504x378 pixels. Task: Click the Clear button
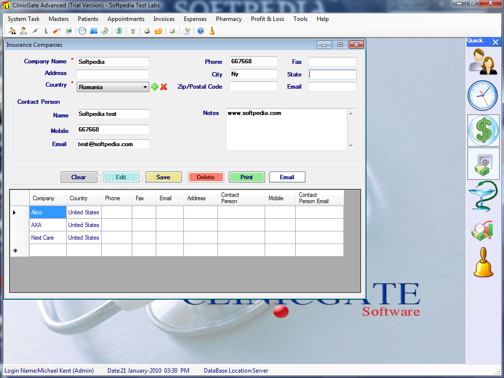pos(79,177)
